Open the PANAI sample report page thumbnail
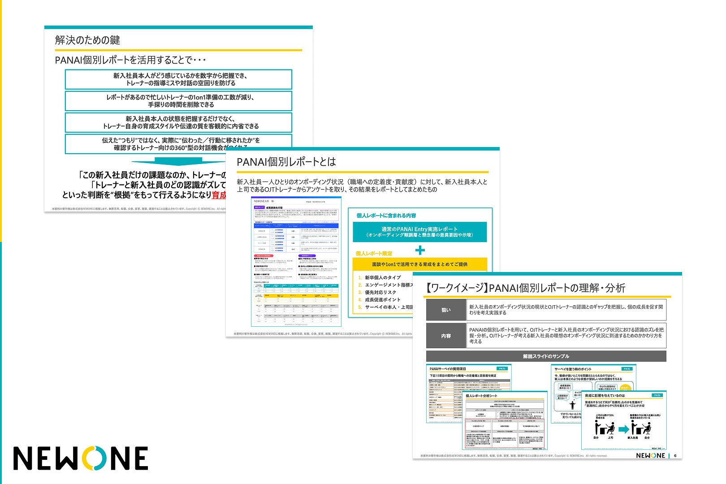The height and width of the screenshot is (484, 726). [x=296, y=262]
